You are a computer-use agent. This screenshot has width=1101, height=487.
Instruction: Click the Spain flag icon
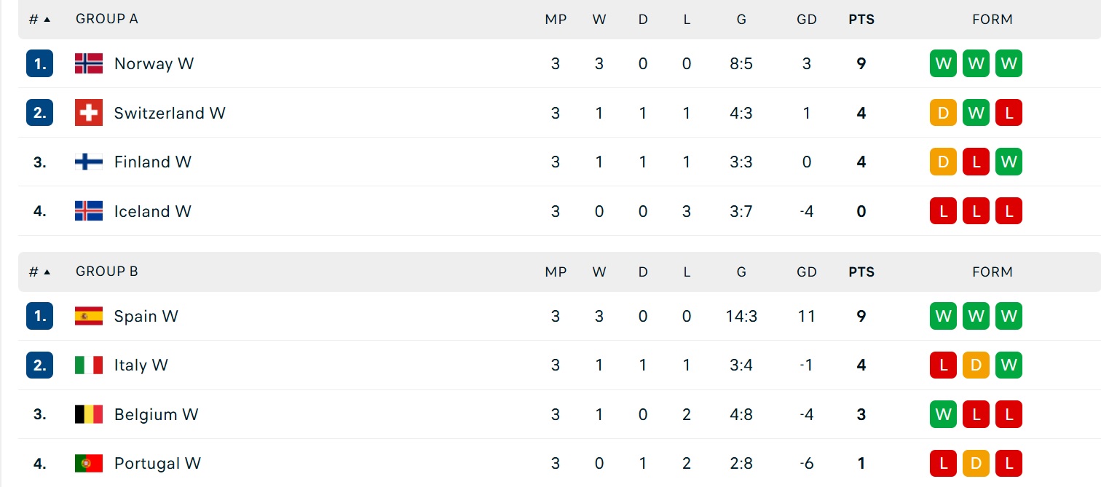(89, 316)
